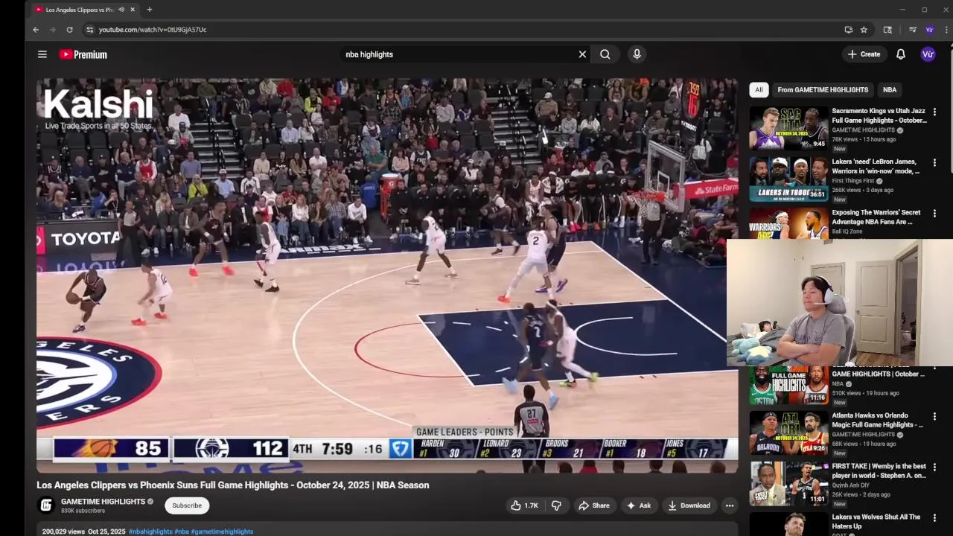Open the Chrome profile avatar
The image size is (953, 536).
click(930, 30)
